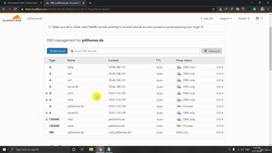
Task: Edit the blog A record
Action: tap(220, 67)
